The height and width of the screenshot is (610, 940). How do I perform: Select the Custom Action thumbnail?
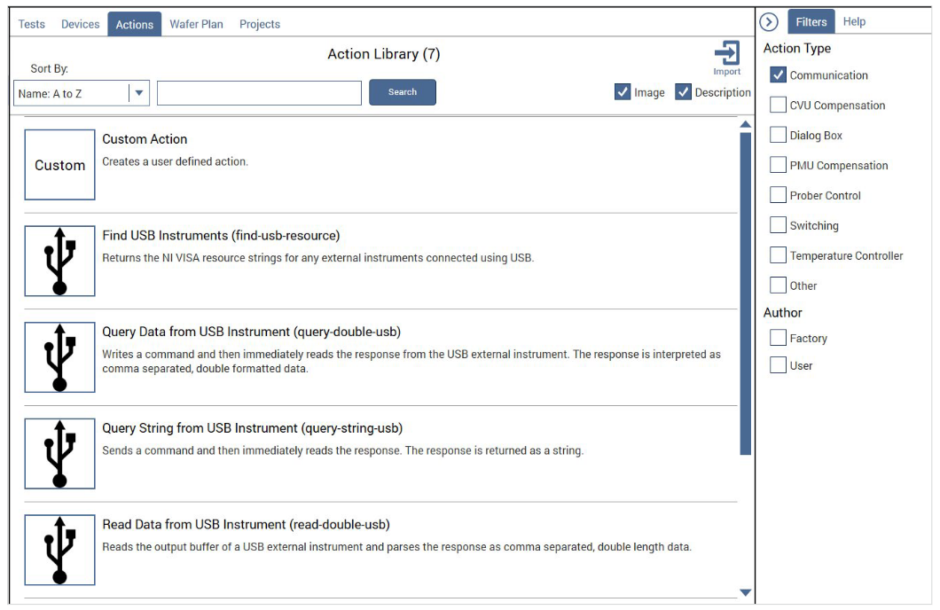(59, 165)
